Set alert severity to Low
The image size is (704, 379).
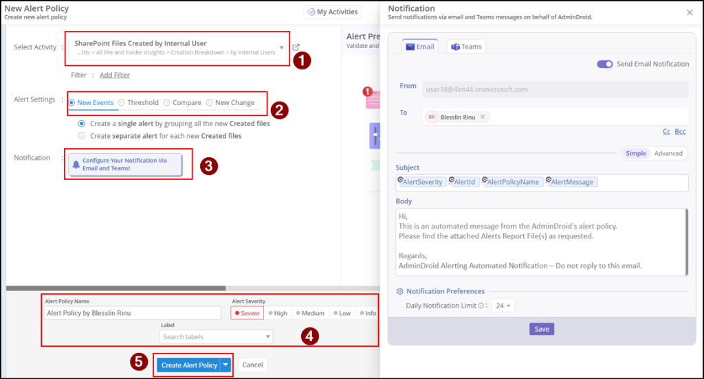click(342, 313)
